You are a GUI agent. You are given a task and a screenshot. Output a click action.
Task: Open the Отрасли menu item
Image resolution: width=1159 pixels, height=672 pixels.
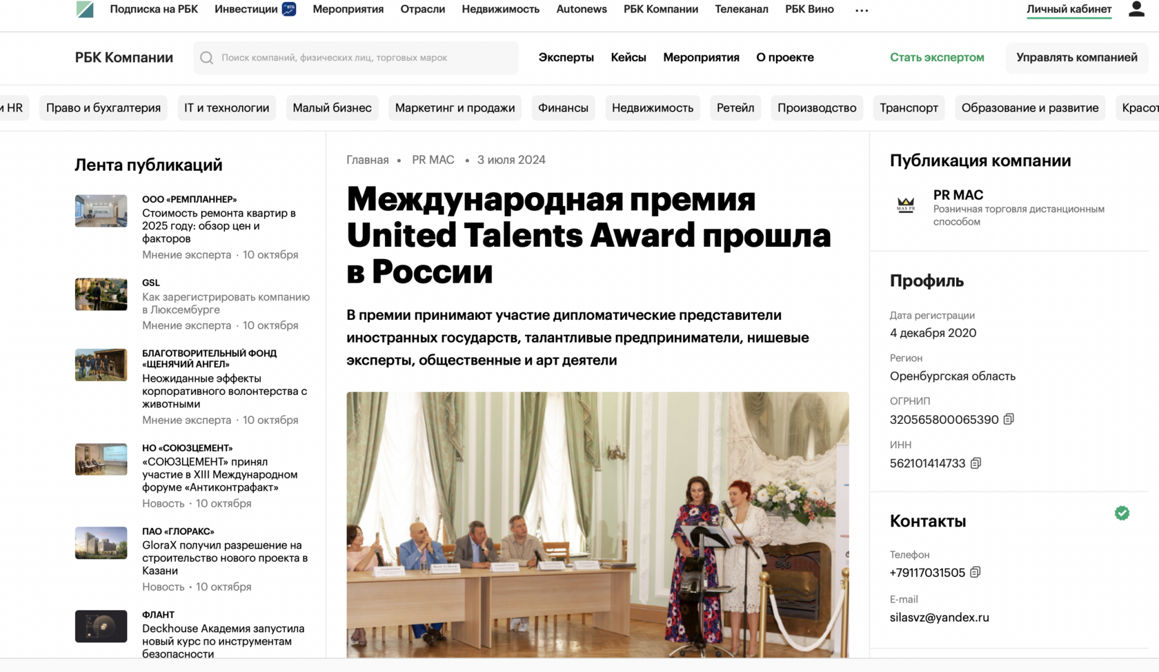[423, 9]
